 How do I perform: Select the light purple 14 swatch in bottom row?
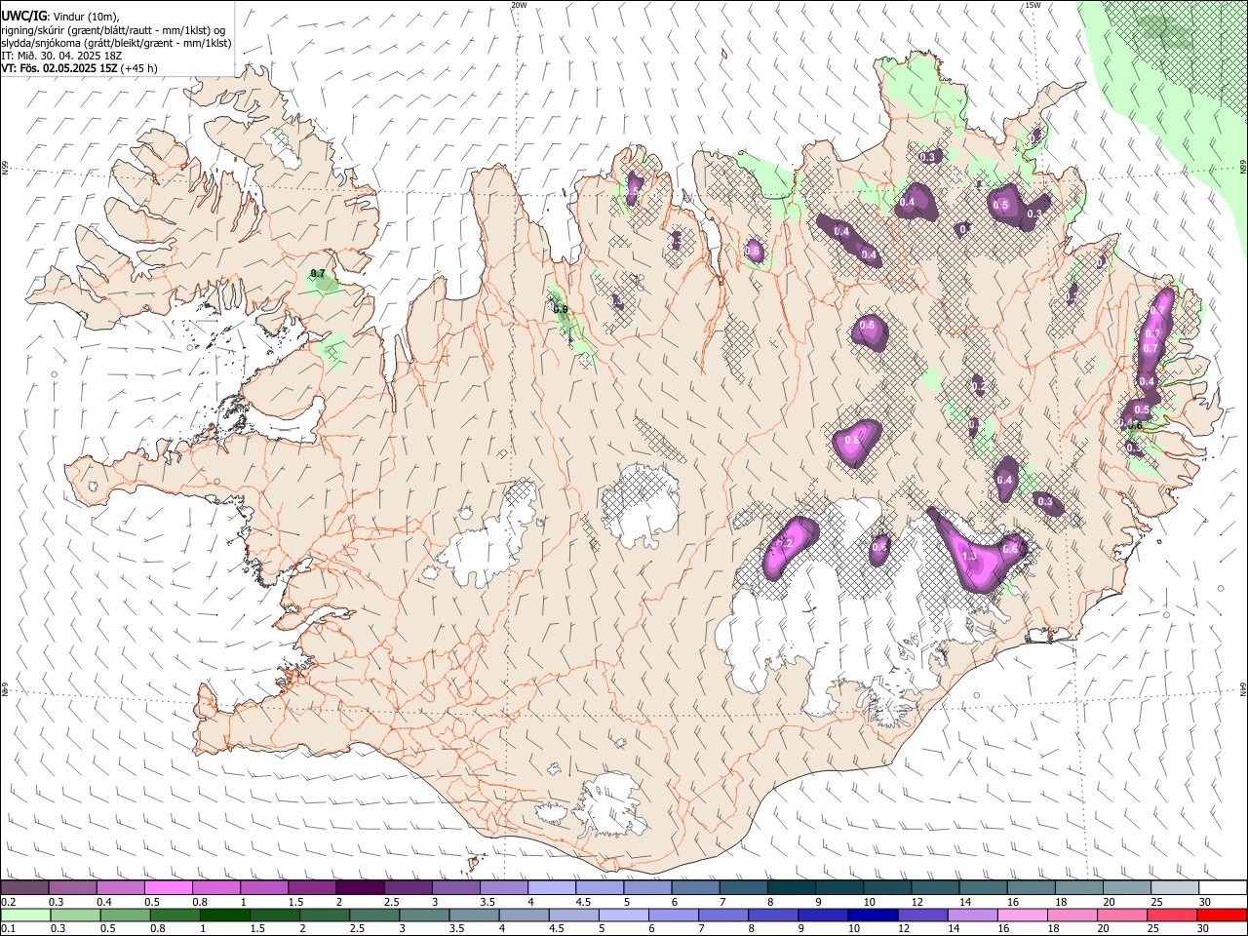pyautogui.click(x=971, y=915)
